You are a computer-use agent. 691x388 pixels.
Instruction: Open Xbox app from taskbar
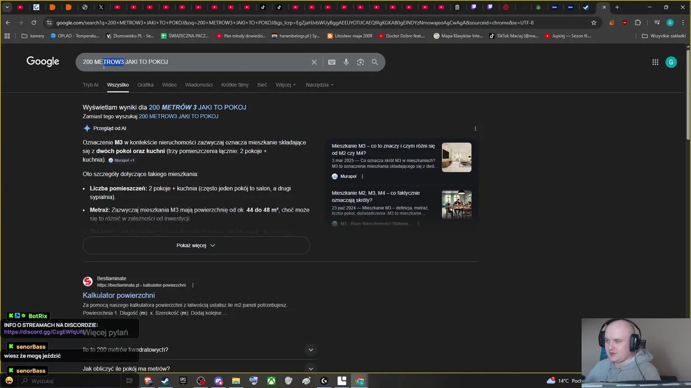point(272,381)
